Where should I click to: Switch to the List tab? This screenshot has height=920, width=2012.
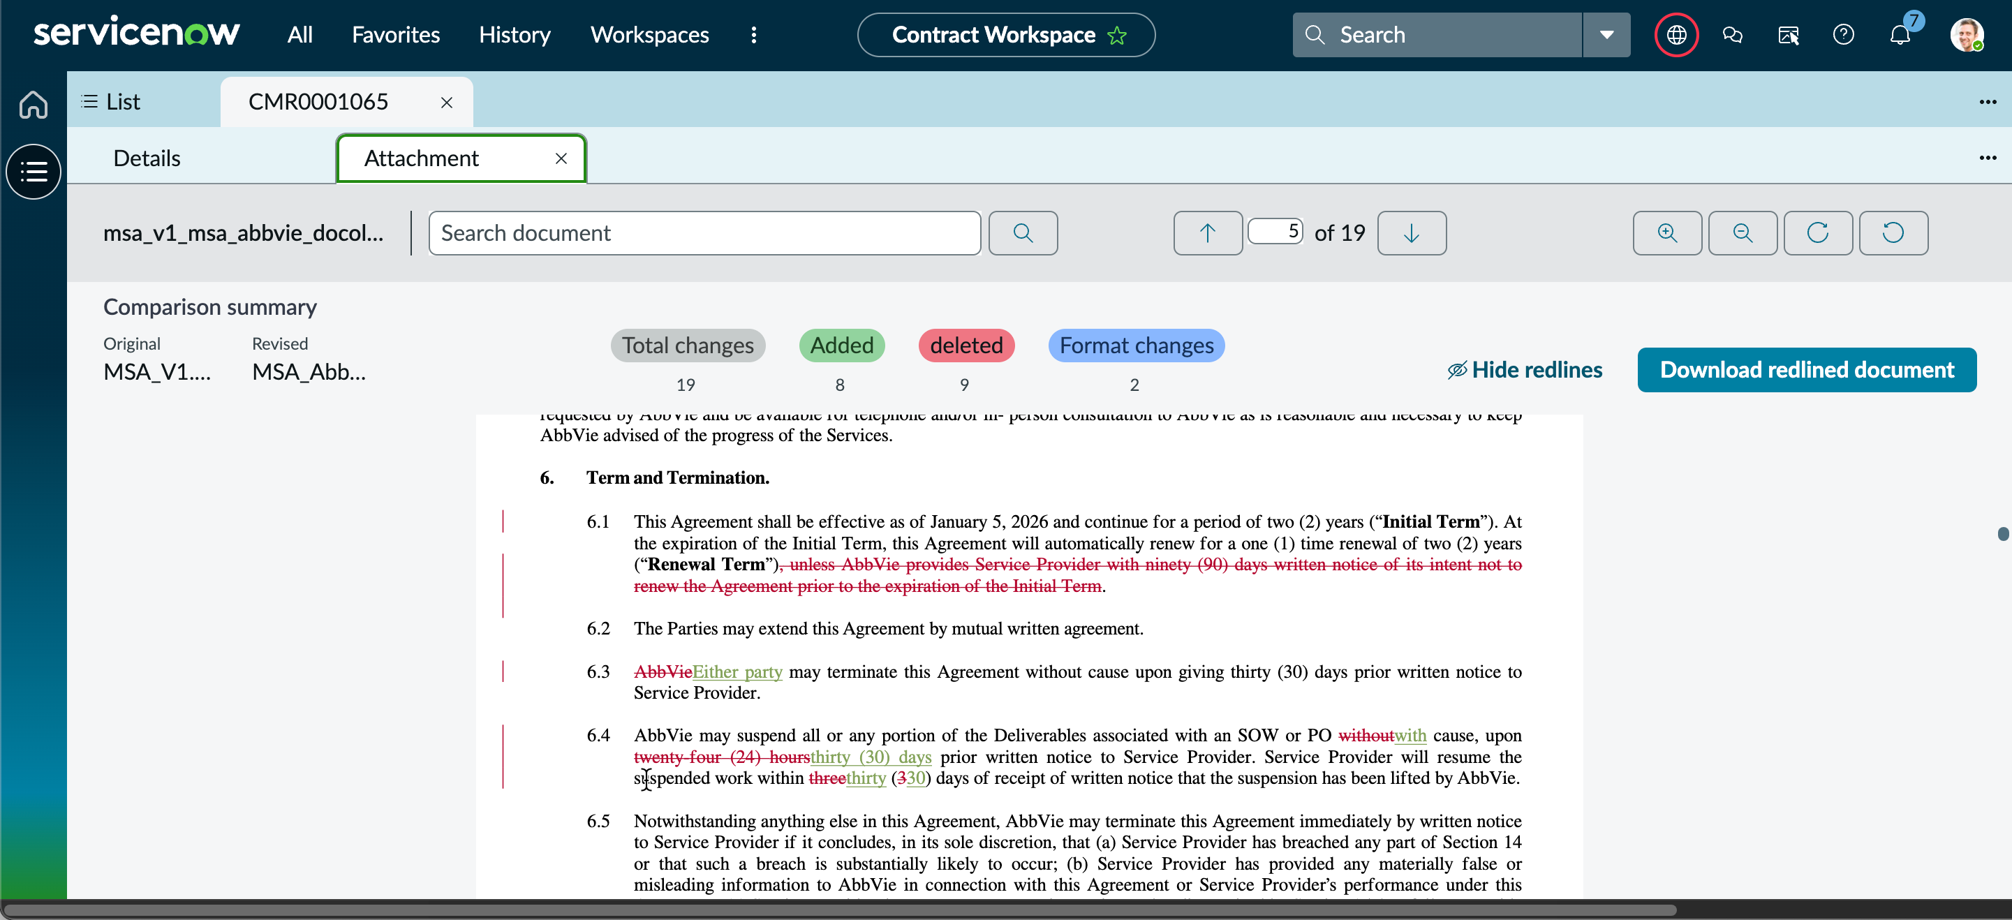pos(111,101)
